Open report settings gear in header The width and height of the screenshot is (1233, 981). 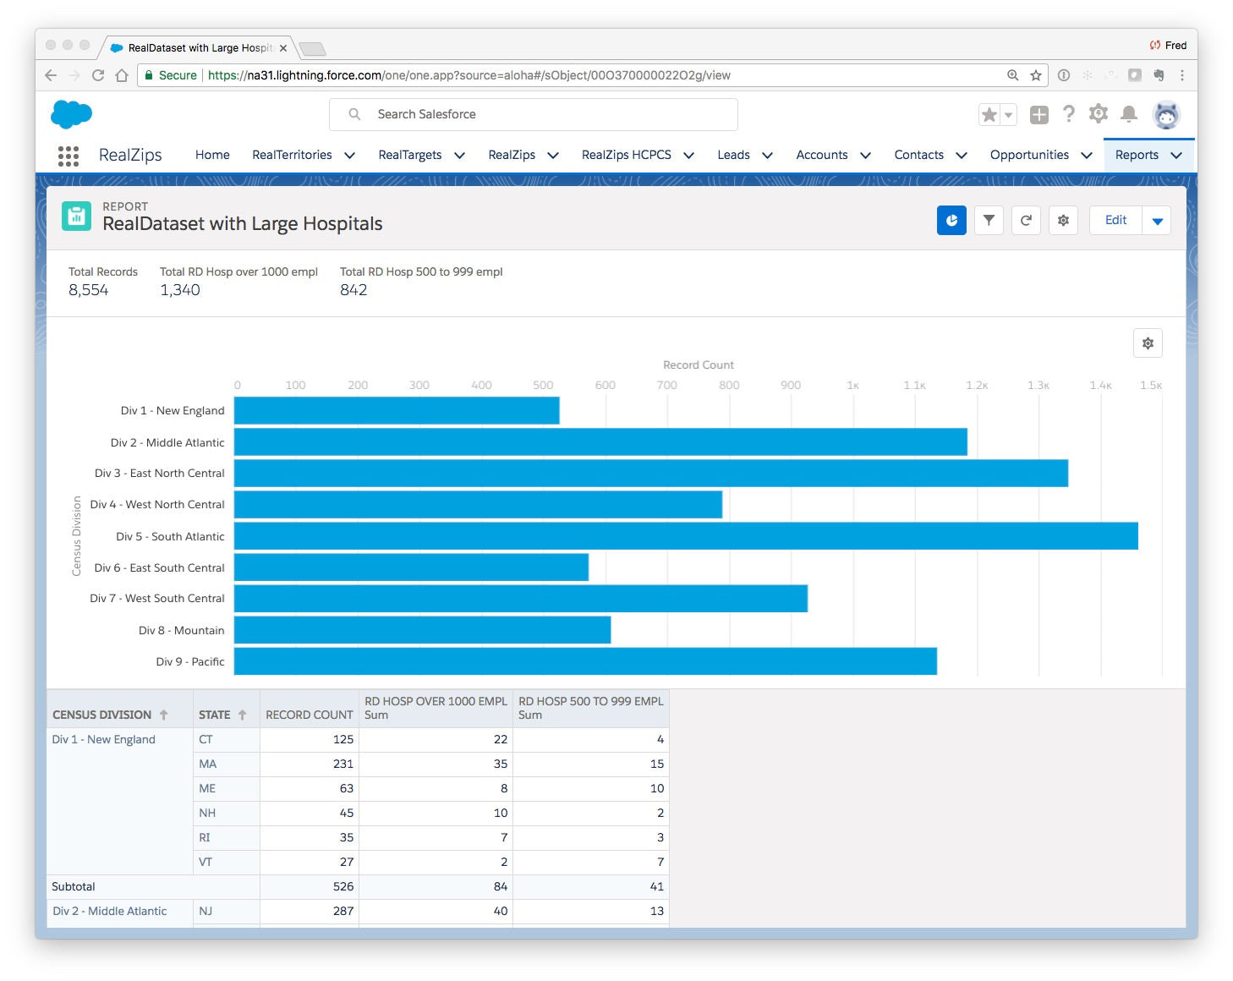[x=1063, y=221]
